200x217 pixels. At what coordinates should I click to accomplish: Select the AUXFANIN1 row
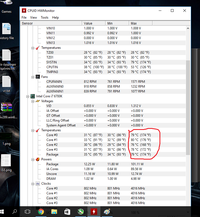pyautogui.click(x=103, y=91)
